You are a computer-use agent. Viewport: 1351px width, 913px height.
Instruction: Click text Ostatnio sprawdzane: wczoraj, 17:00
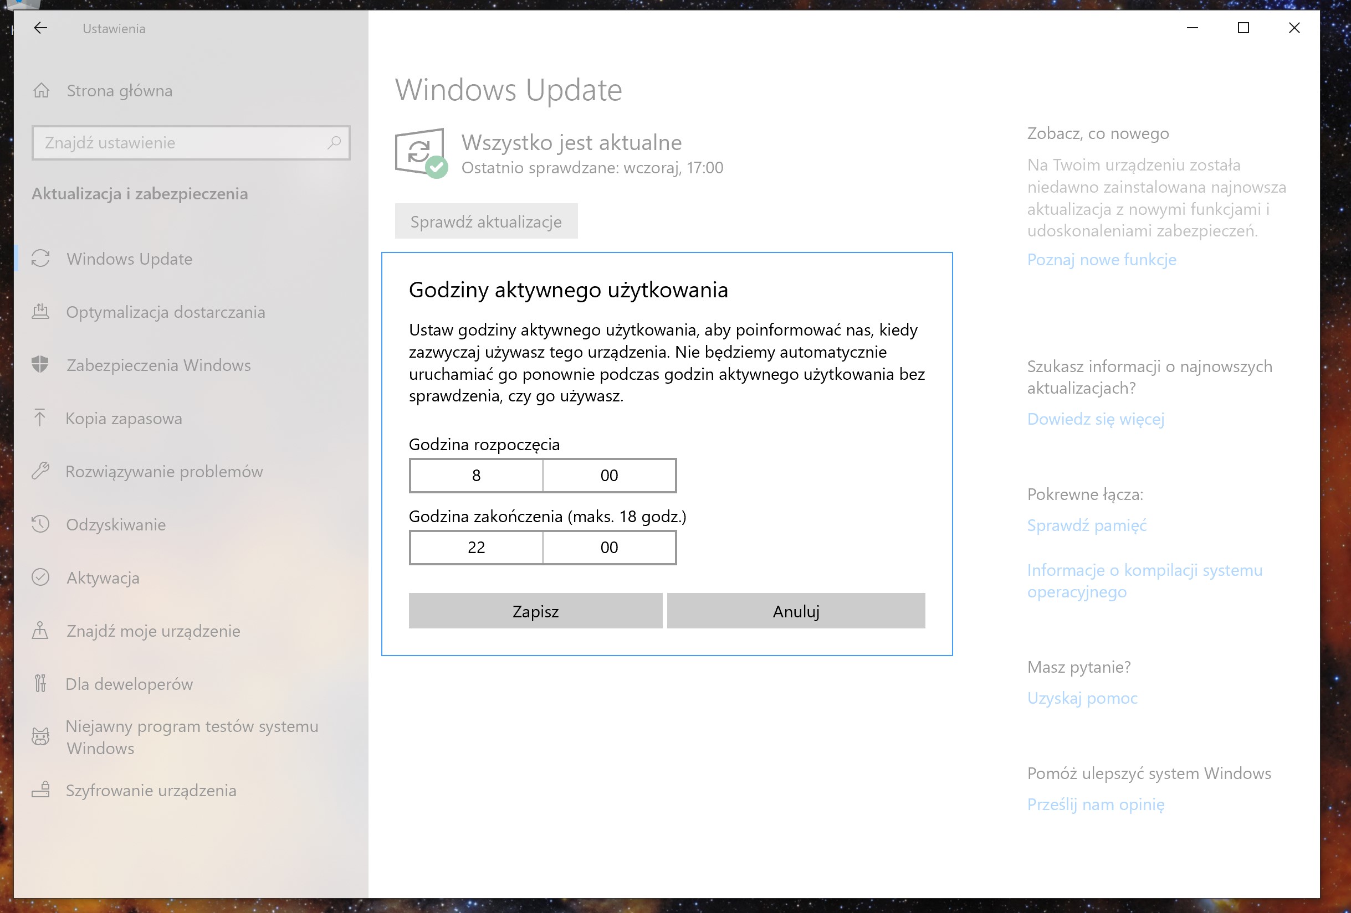tap(592, 168)
